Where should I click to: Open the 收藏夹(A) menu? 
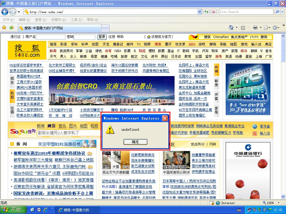58,20
